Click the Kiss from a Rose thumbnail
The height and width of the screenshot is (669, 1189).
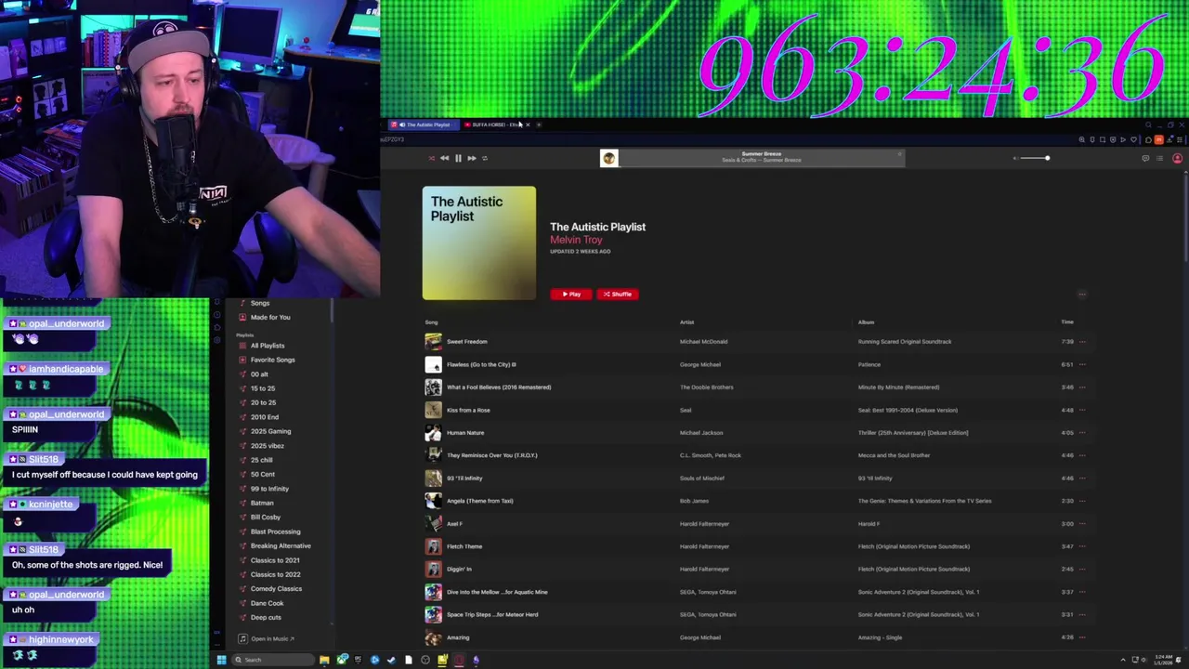click(x=434, y=410)
